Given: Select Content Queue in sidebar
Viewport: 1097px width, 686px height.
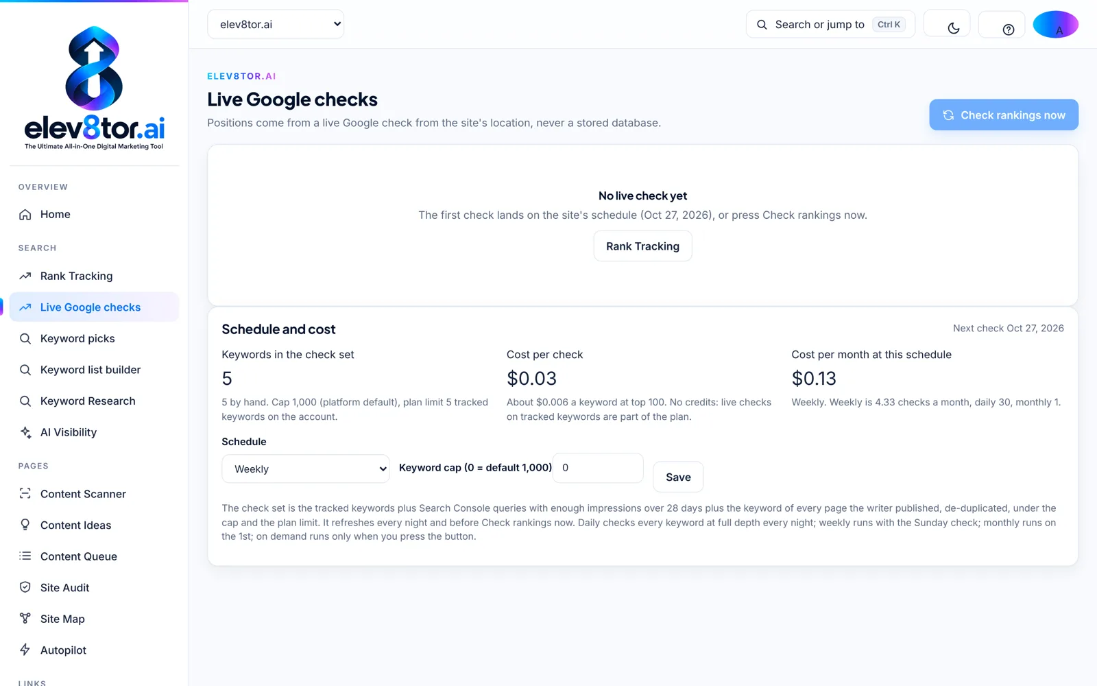Looking at the screenshot, I should click(95, 556).
